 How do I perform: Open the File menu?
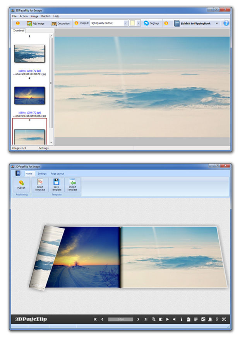tap(14, 16)
